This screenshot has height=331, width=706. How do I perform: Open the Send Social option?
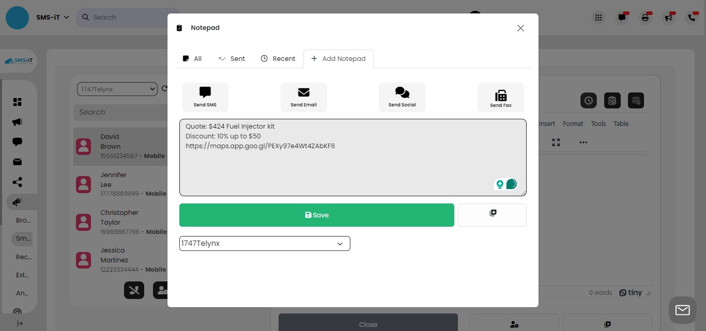(x=402, y=97)
